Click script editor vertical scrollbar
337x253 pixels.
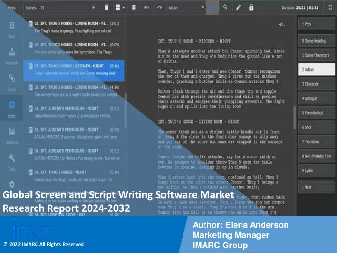295,118
